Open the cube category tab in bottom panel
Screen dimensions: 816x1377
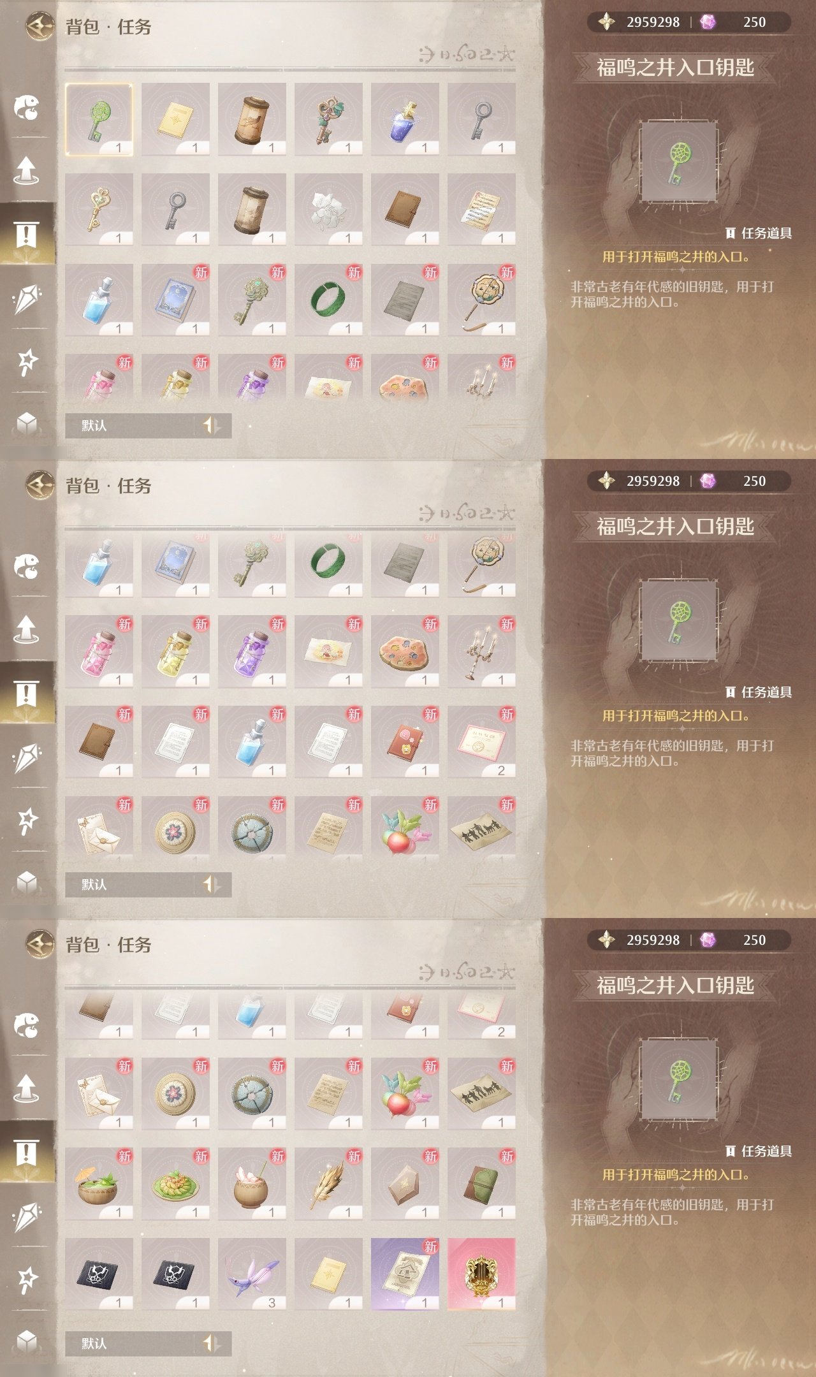(x=27, y=1341)
